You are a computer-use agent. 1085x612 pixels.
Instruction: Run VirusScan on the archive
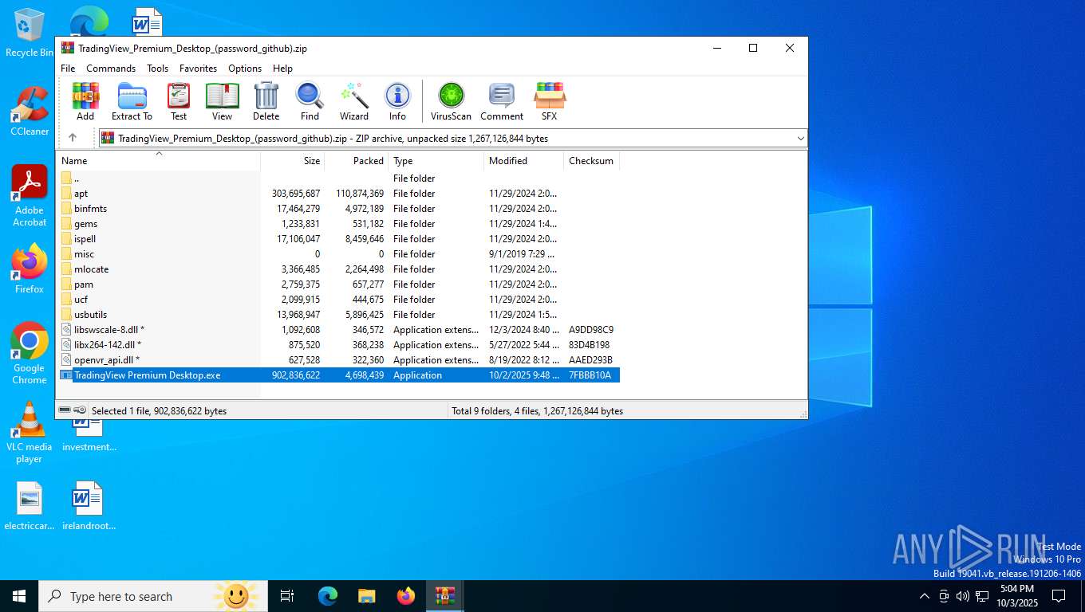coord(451,101)
